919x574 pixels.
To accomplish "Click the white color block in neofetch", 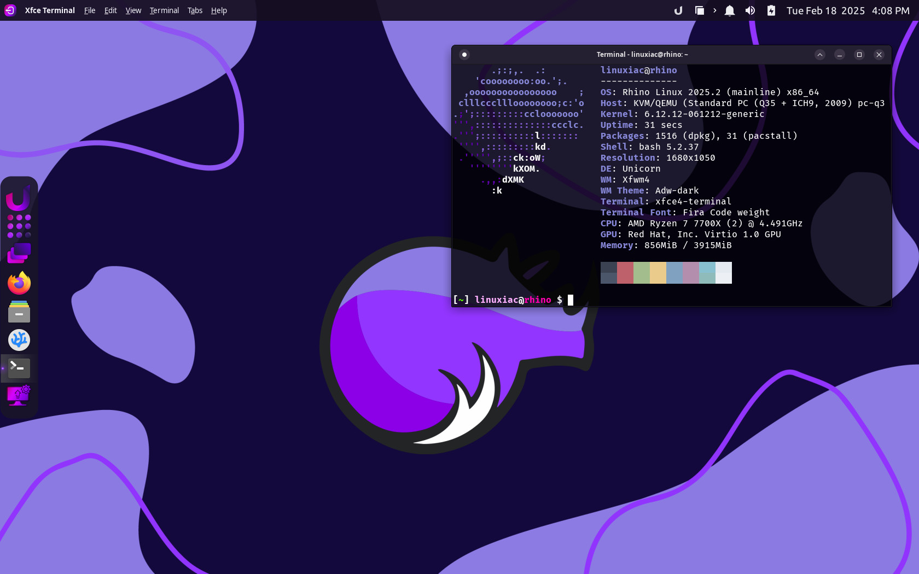I will 724,273.
